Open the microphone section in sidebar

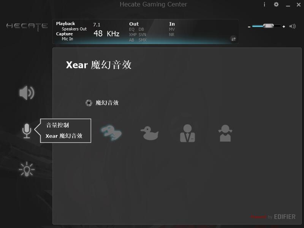(27, 131)
